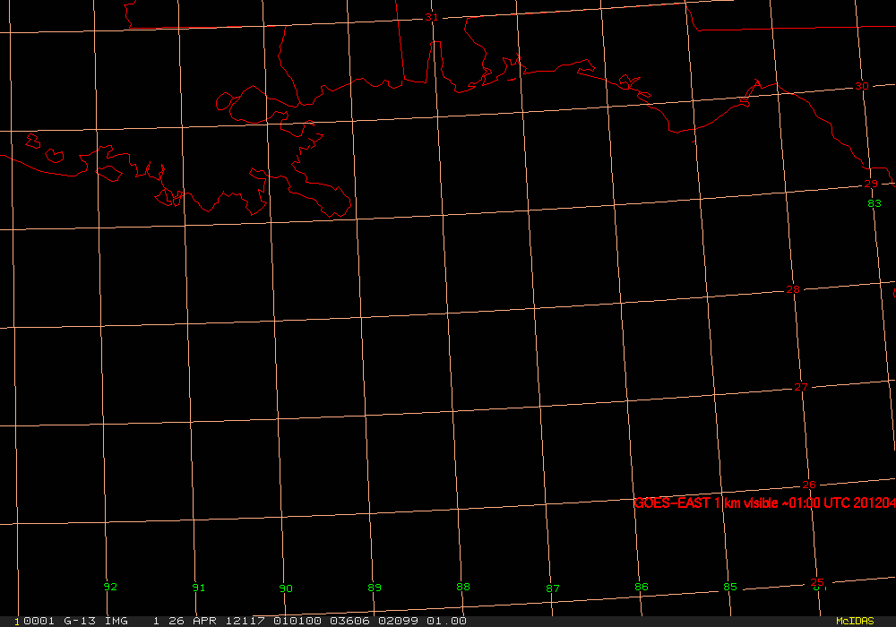The height and width of the screenshot is (627, 896).
Task: Click the red latitude label 29
Action: pyautogui.click(x=871, y=184)
